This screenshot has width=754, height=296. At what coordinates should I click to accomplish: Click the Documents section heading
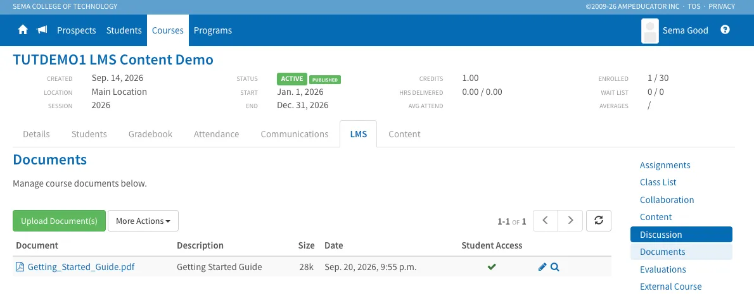pos(49,159)
